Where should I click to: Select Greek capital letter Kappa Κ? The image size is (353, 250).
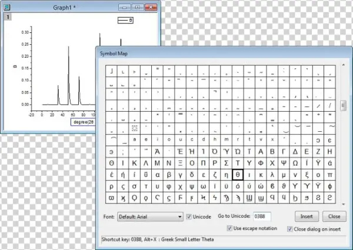(x=134, y=163)
